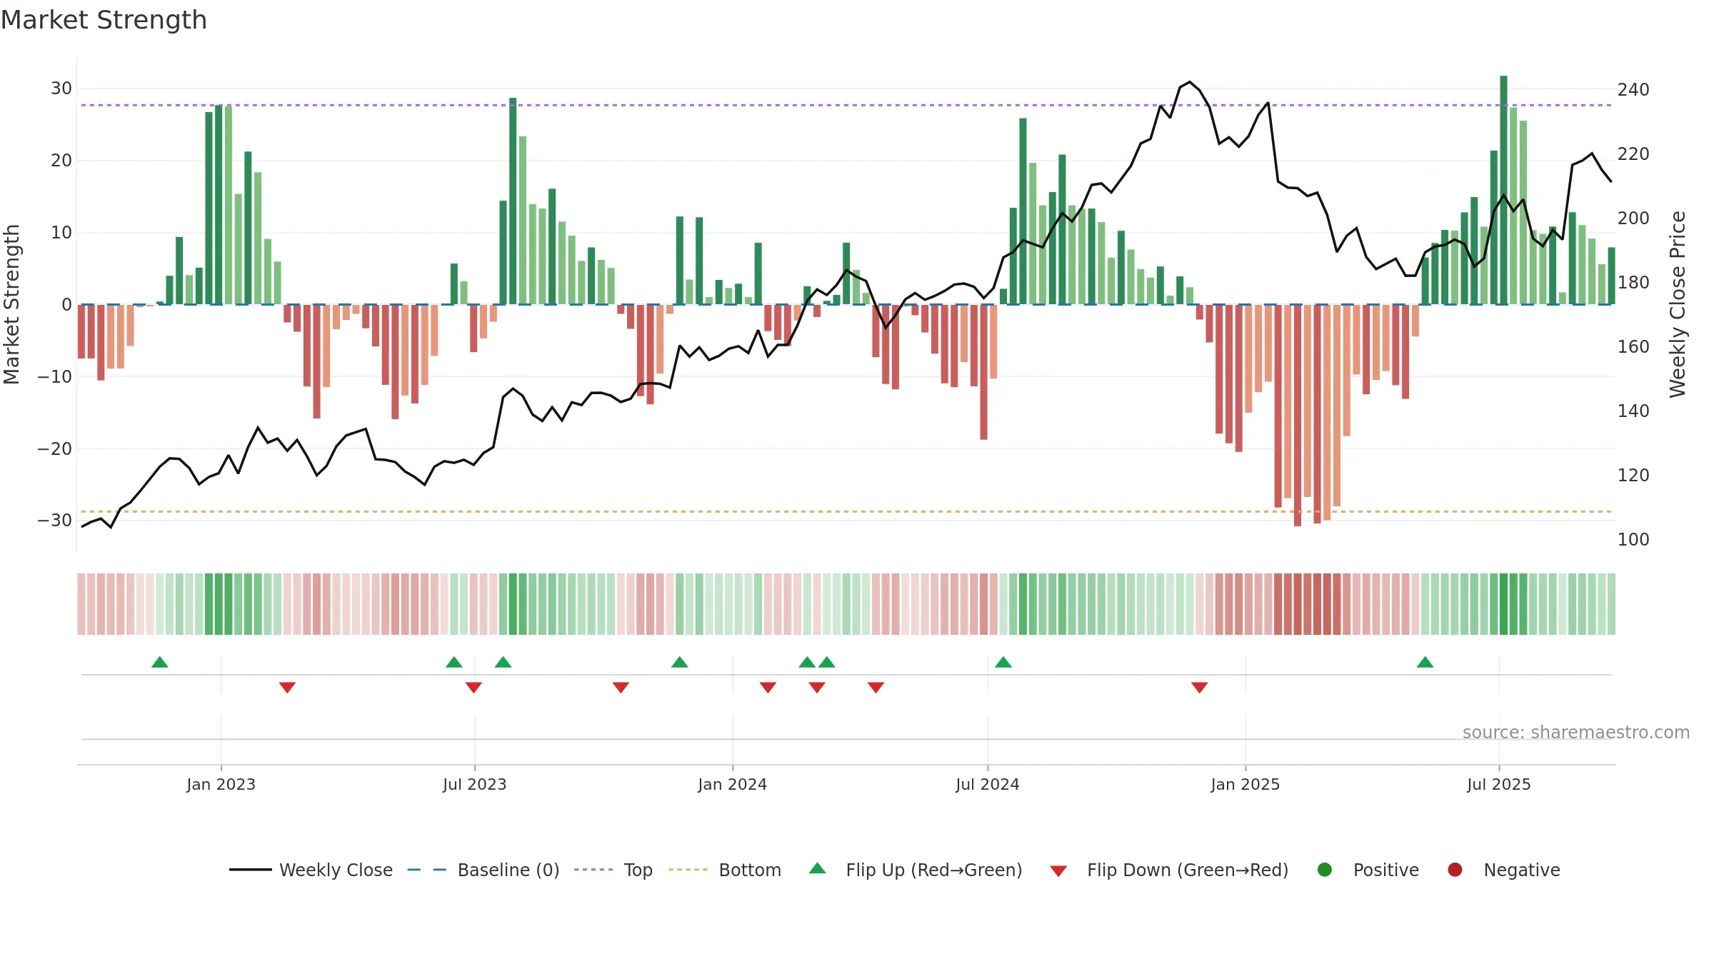Click the Jul 2025 axis label
The height and width of the screenshot is (964, 1714).
pyautogui.click(x=1499, y=784)
